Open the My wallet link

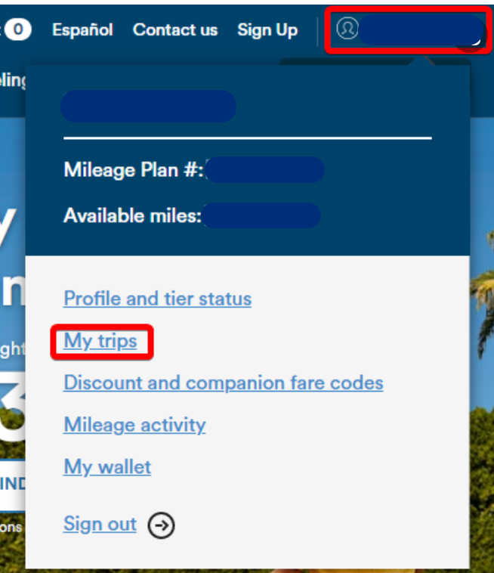tap(107, 467)
